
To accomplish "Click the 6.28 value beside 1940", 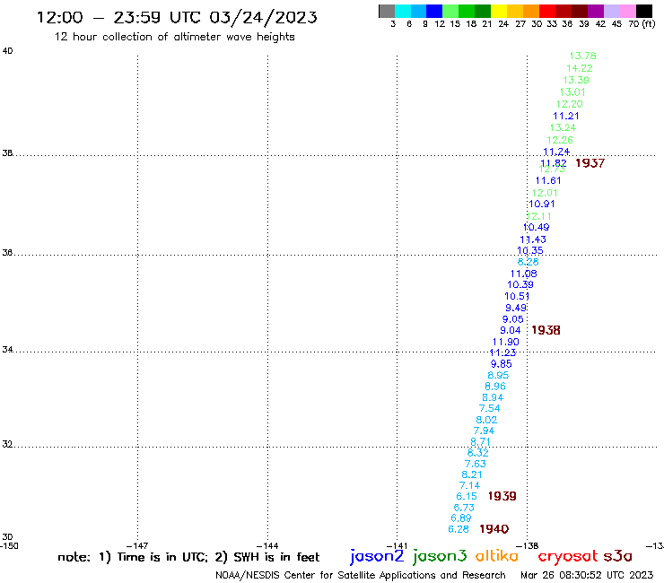I will click(x=459, y=529).
